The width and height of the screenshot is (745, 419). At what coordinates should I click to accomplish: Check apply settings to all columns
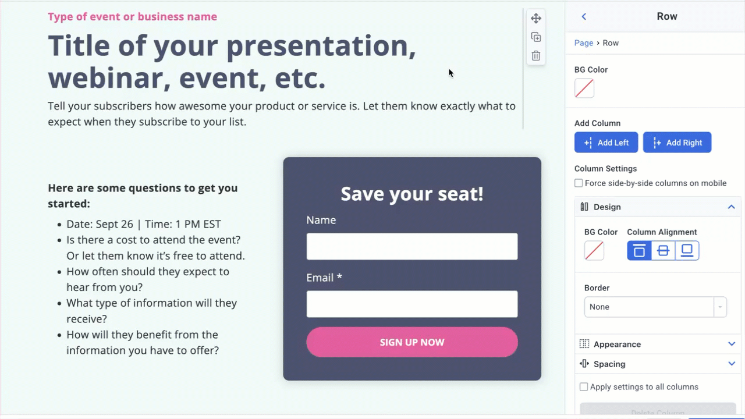click(x=584, y=386)
